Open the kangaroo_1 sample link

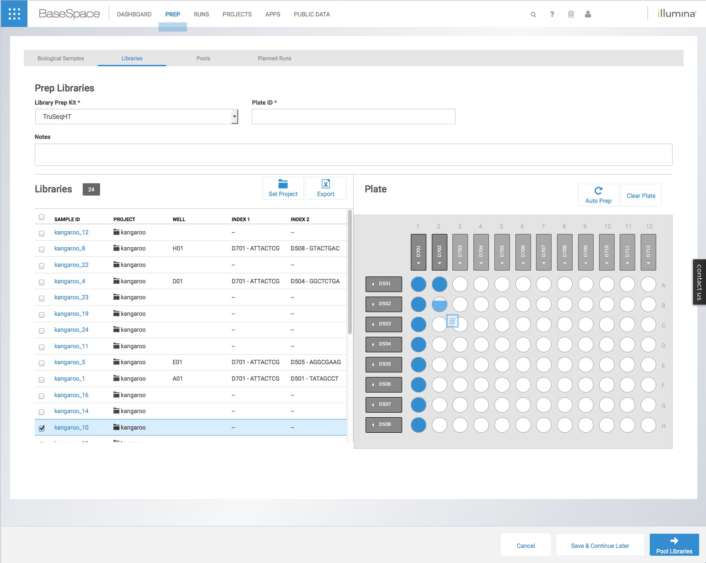tap(69, 378)
